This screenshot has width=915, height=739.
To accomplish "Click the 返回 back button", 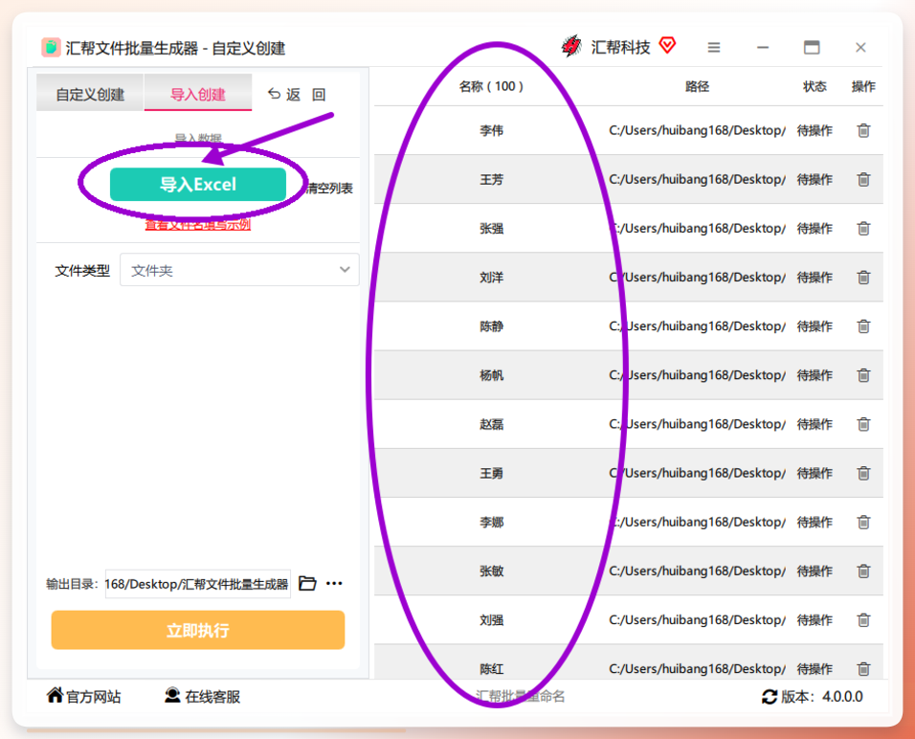I will click(296, 94).
